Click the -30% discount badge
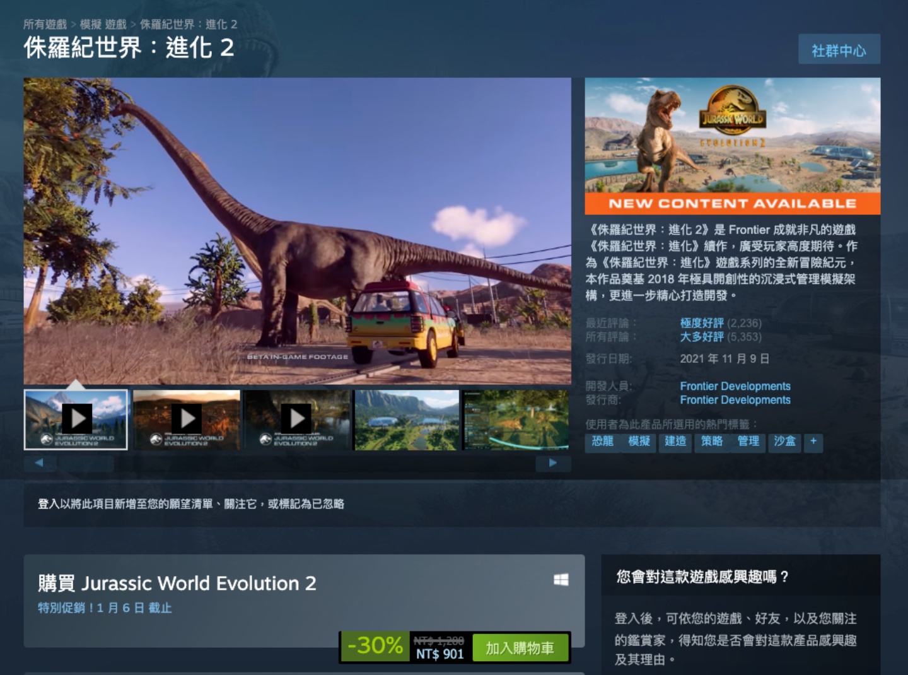This screenshot has width=908, height=675. pyautogui.click(x=375, y=646)
